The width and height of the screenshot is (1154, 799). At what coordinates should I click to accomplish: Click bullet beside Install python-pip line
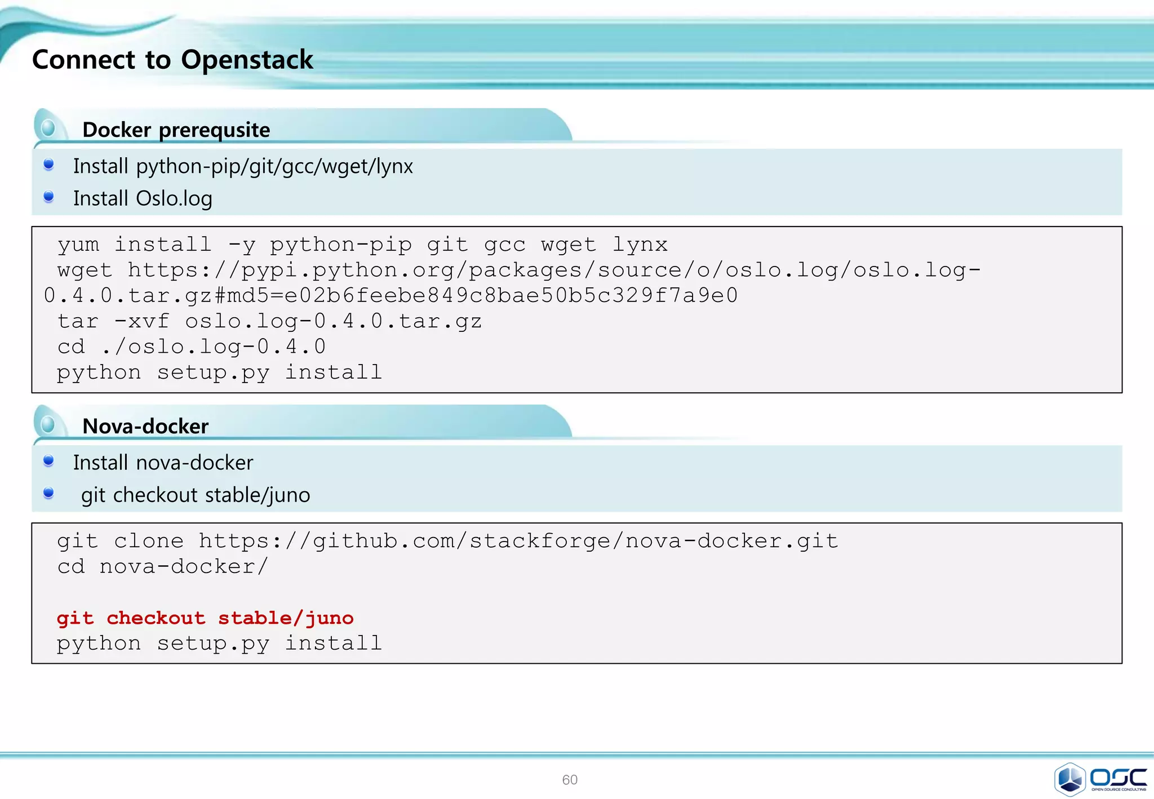49,165
